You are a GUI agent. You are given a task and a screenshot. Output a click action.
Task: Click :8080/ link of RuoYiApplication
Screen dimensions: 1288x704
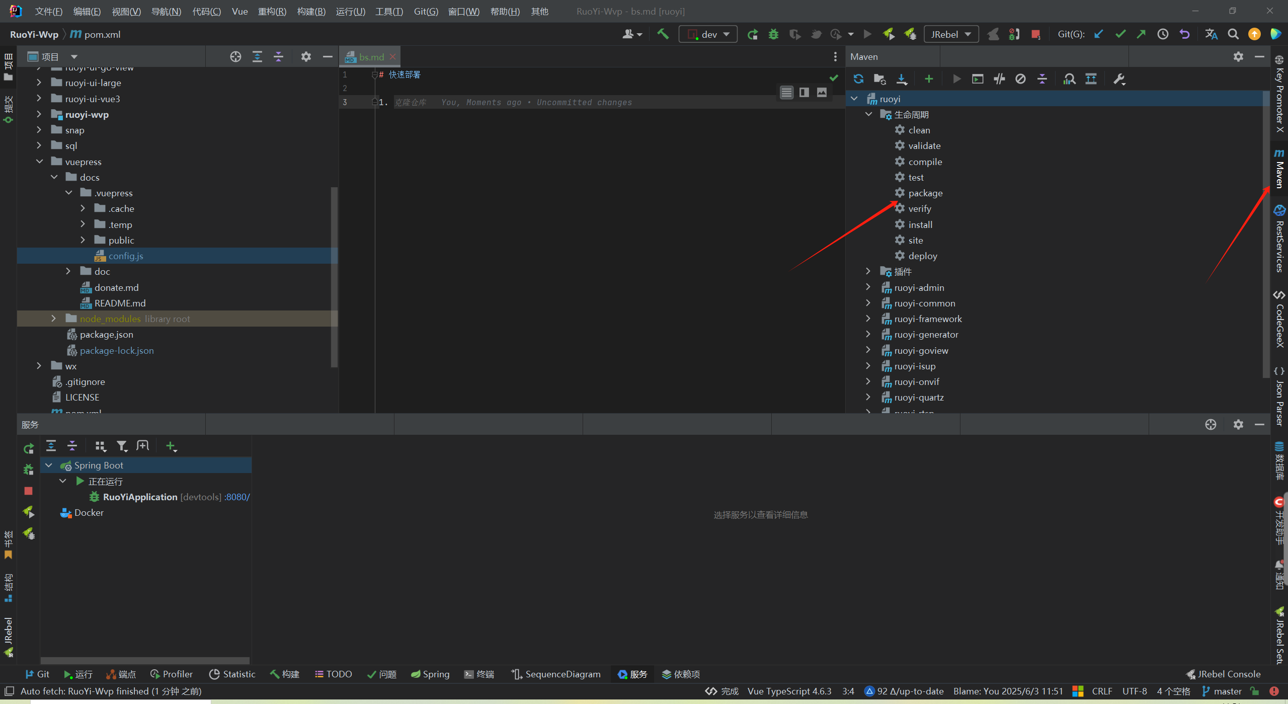(237, 497)
